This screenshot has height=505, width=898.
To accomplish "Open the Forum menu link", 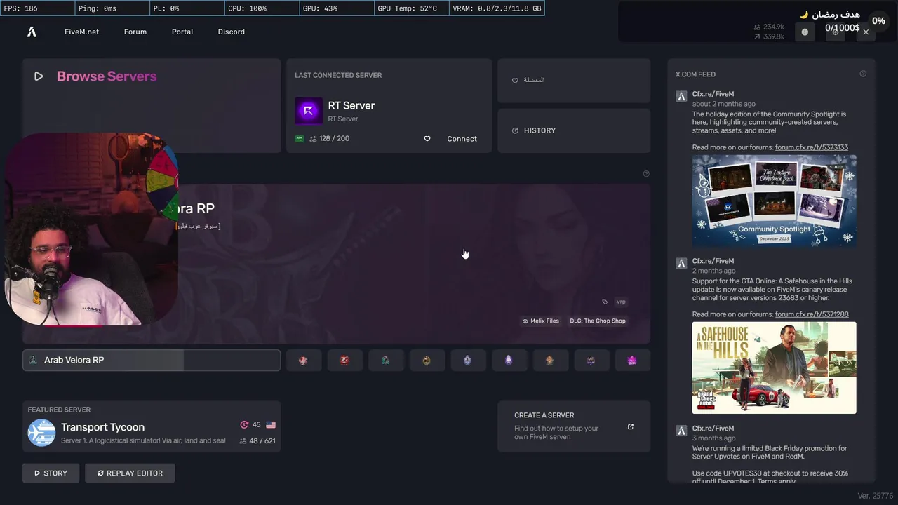I will tap(135, 32).
